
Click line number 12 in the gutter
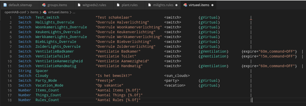pyautogui.click(x=9, y=71)
